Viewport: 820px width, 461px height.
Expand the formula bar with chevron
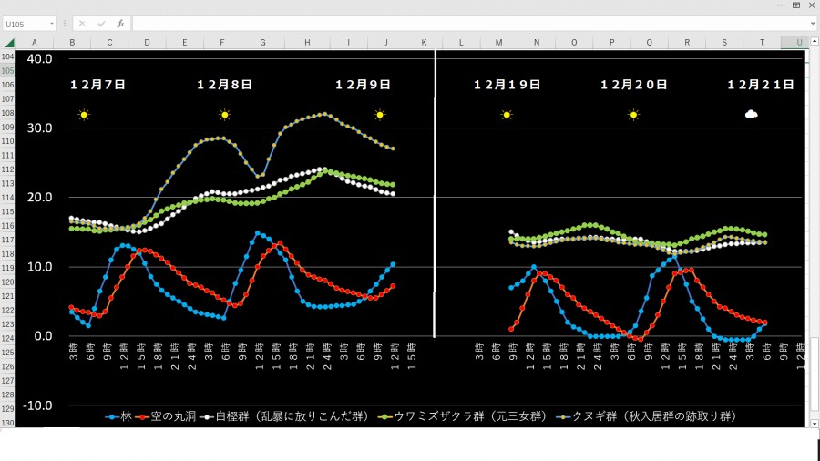(x=811, y=24)
